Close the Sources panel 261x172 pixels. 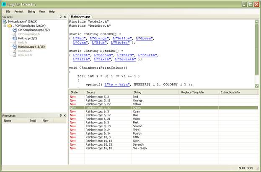pyautogui.click(x=65, y=17)
